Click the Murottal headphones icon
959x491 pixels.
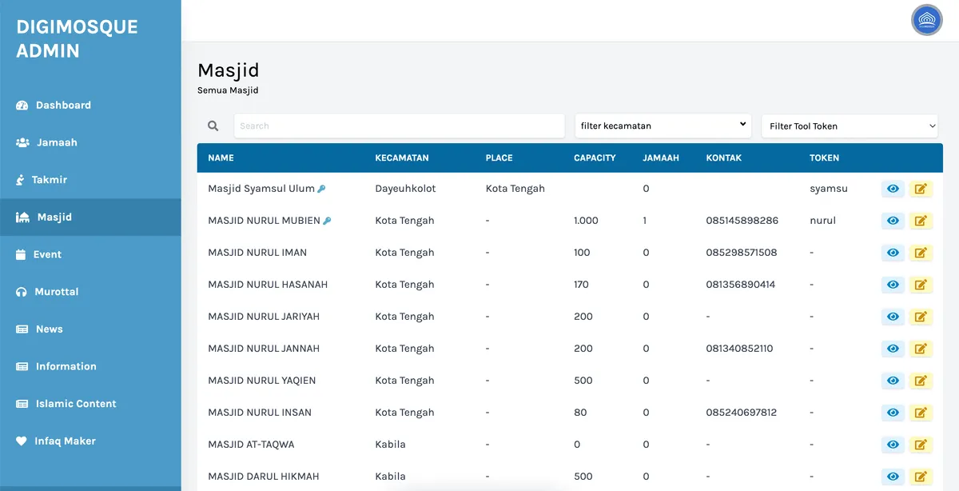point(22,292)
